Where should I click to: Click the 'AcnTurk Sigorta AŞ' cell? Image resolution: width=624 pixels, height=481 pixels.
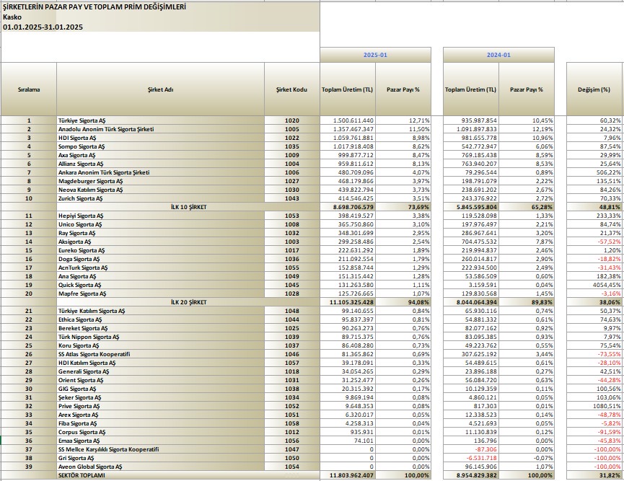point(160,268)
